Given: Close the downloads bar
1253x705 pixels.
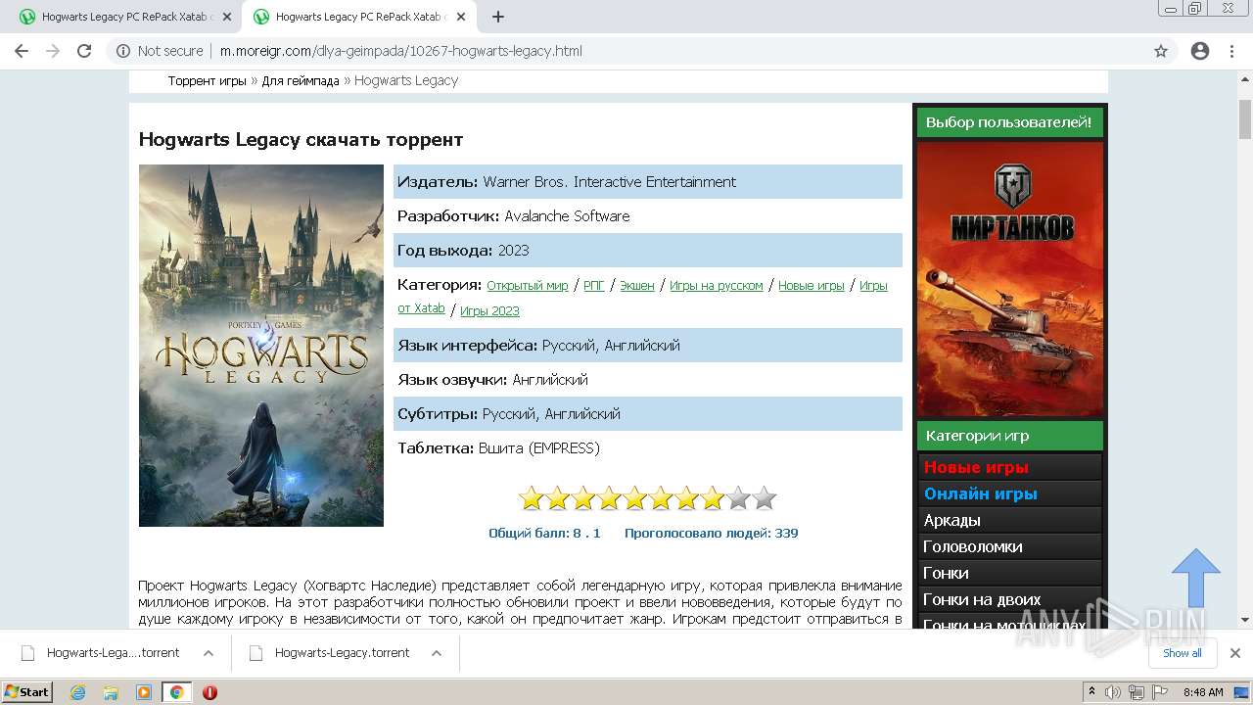Looking at the screenshot, I should coord(1235,653).
